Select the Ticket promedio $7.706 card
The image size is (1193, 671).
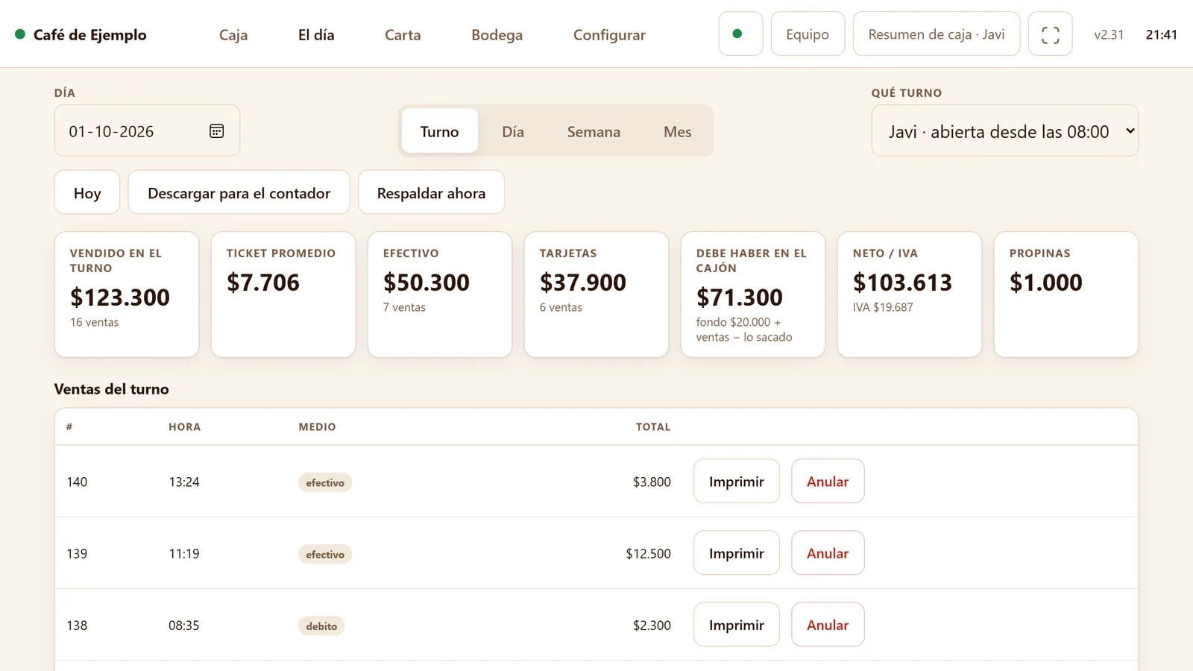(283, 294)
